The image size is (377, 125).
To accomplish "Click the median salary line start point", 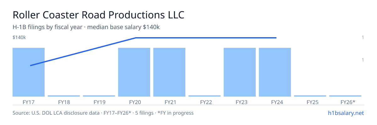I will coord(30,66).
